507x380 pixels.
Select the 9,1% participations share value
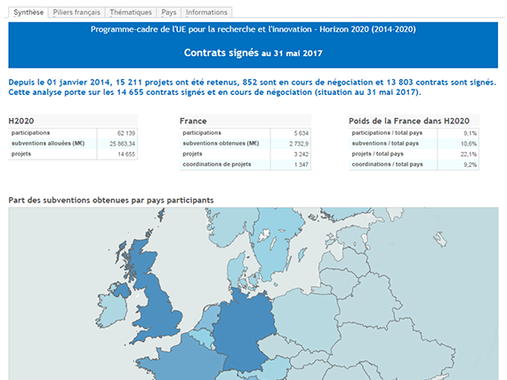(x=470, y=133)
